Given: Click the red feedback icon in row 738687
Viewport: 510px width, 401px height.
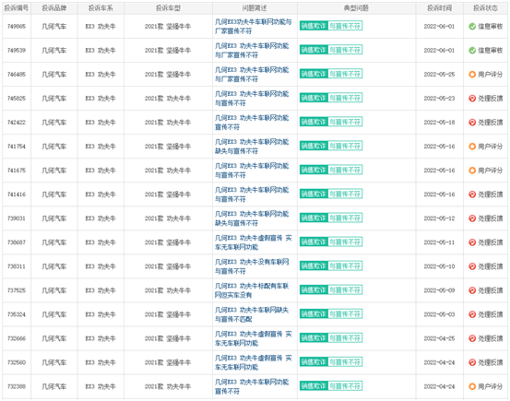Looking at the screenshot, I should coord(472,242).
